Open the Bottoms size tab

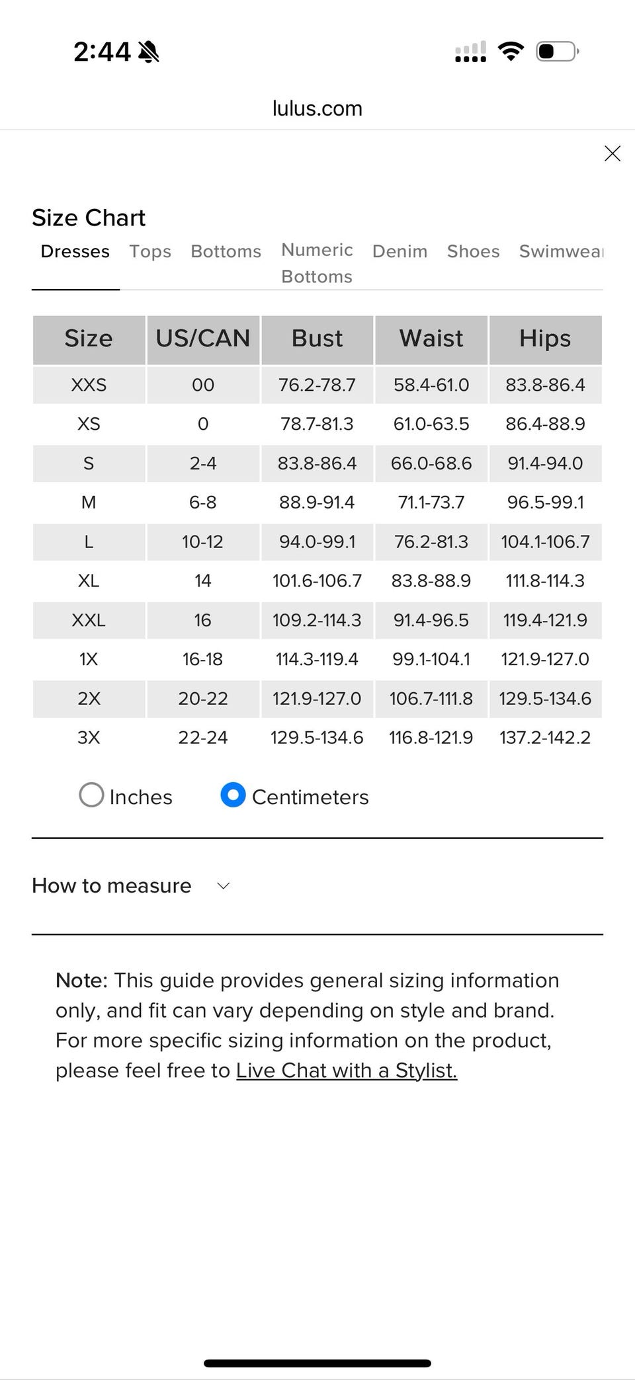pos(226,251)
